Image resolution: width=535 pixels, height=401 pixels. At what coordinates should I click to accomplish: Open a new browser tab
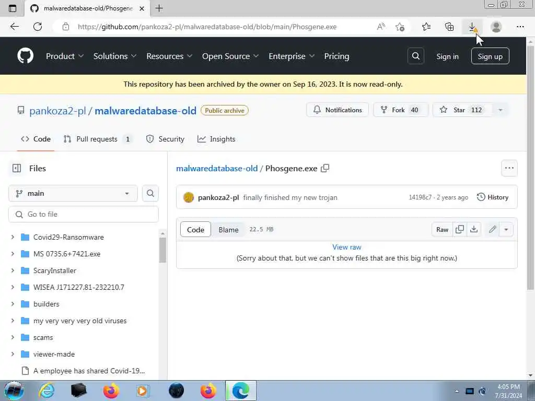click(159, 8)
